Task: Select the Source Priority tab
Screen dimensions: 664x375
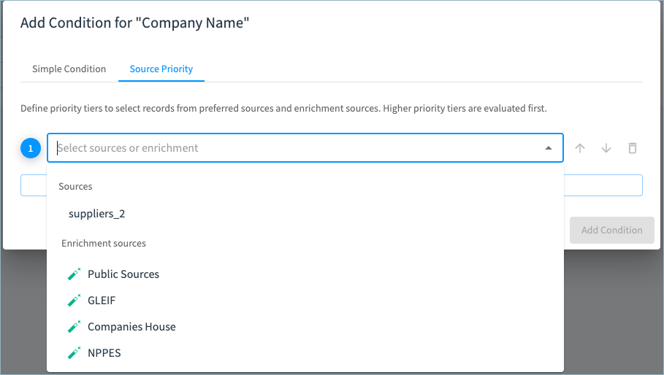Action: (x=161, y=69)
